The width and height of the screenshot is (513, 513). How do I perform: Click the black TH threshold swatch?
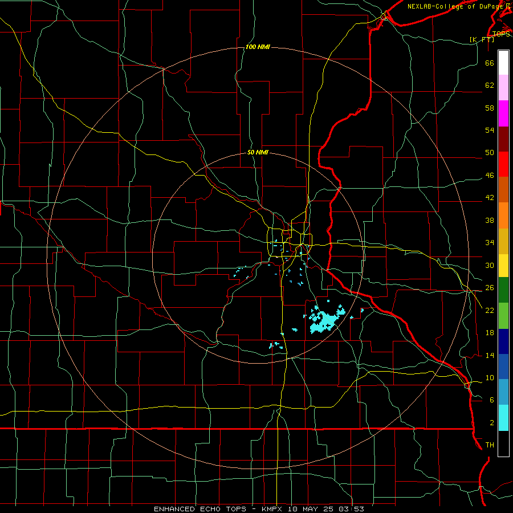(x=503, y=443)
